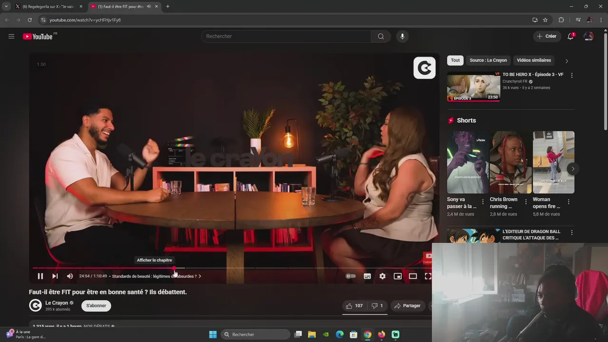
Task: Open the notifications bell
Action: point(570,36)
